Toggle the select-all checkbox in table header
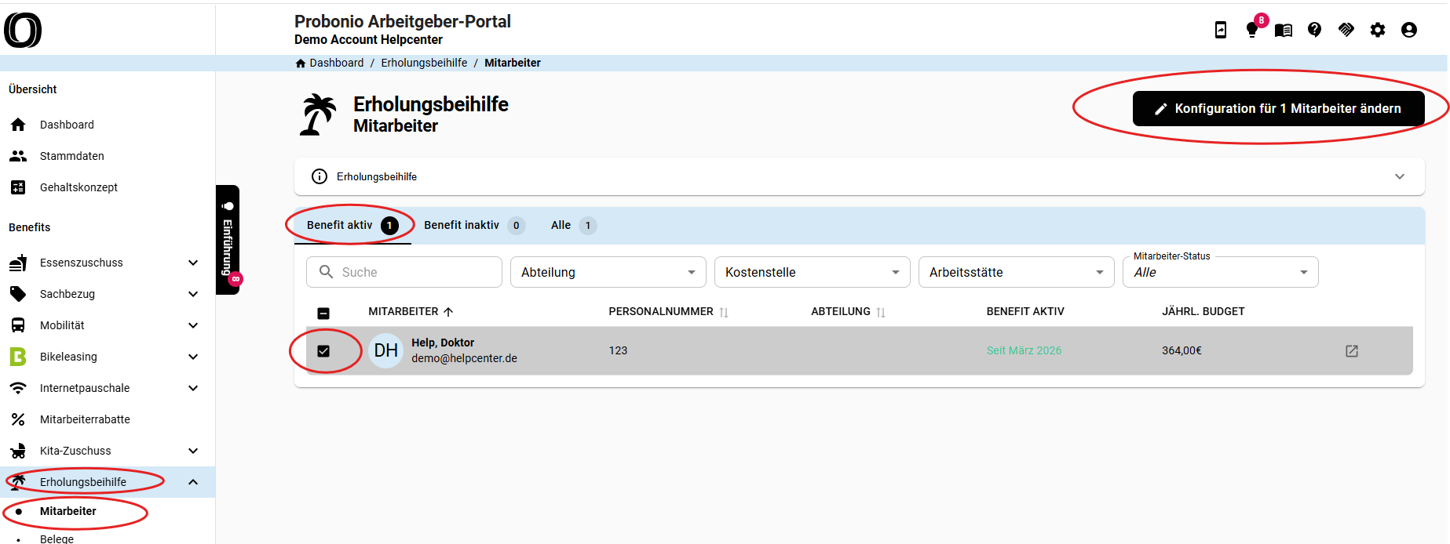1450x544 pixels. [x=323, y=313]
